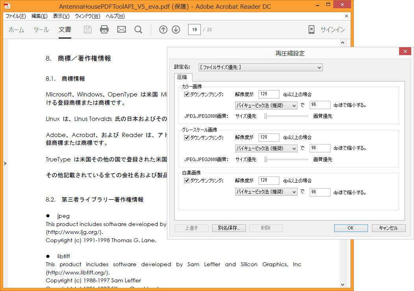The width and height of the screenshot is (414, 291).
Task: Uncheck ダウンサンプリング for カラー画像
Action: pyautogui.click(x=187, y=95)
